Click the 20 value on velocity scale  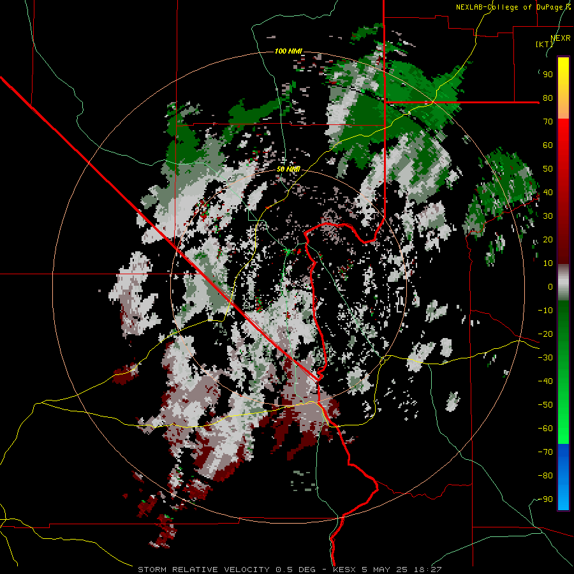[x=548, y=240]
